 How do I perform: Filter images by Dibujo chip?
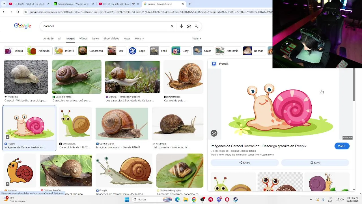(x=15, y=51)
